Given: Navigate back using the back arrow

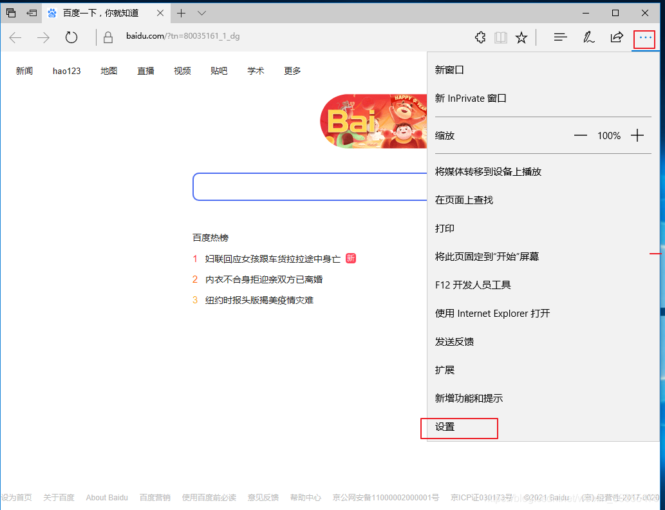Looking at the screenshot, I should [x=15, y=37].
